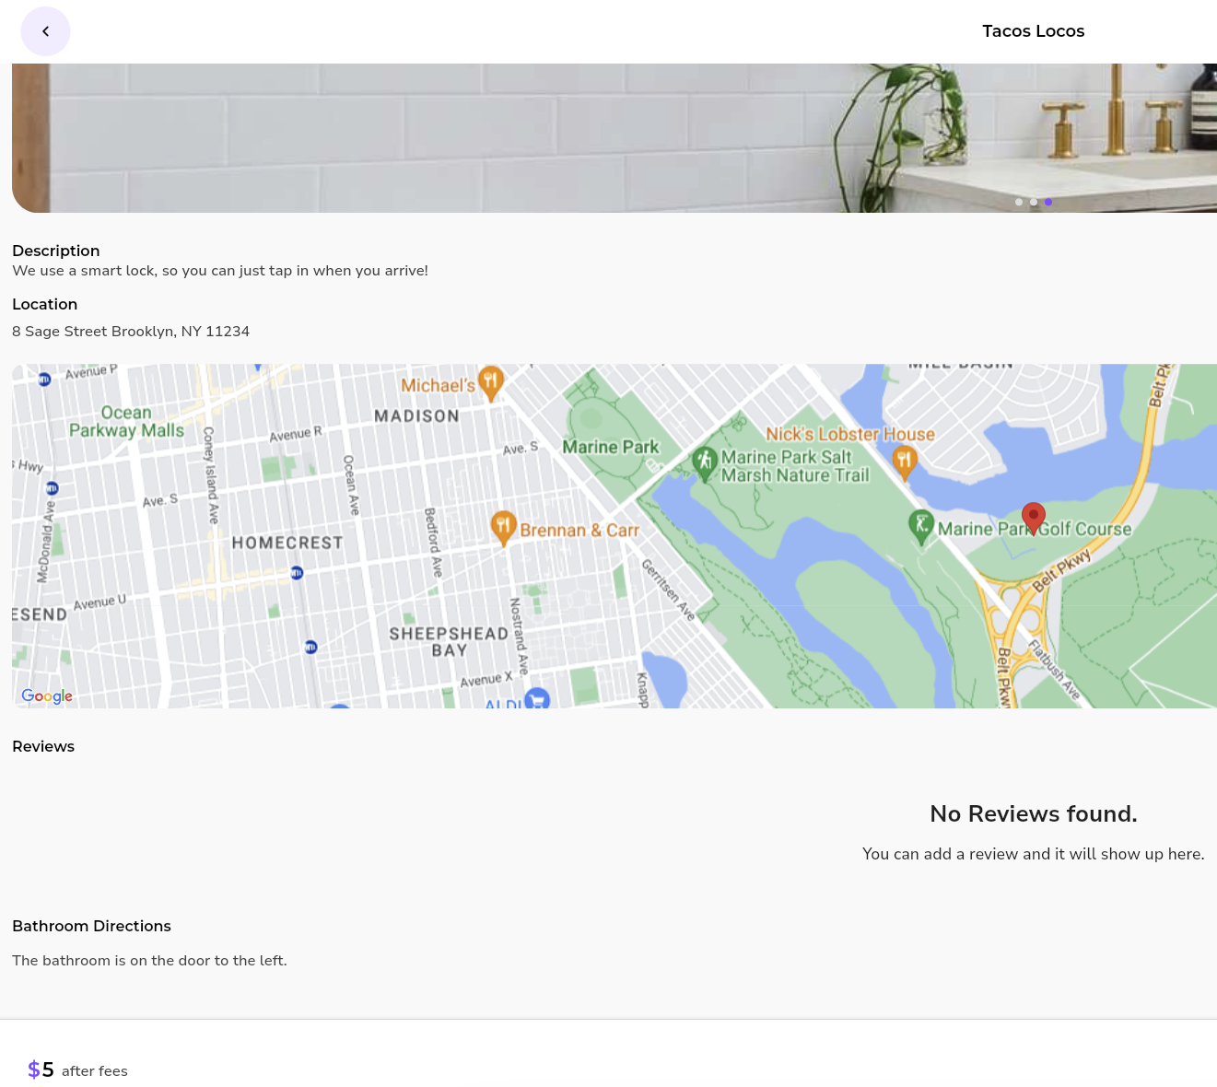Image resolution: width=1217 pixels, height=1087 pixels.
Task: Select the Marine Park Golf Course icon
Action: [x=920, y=525]
